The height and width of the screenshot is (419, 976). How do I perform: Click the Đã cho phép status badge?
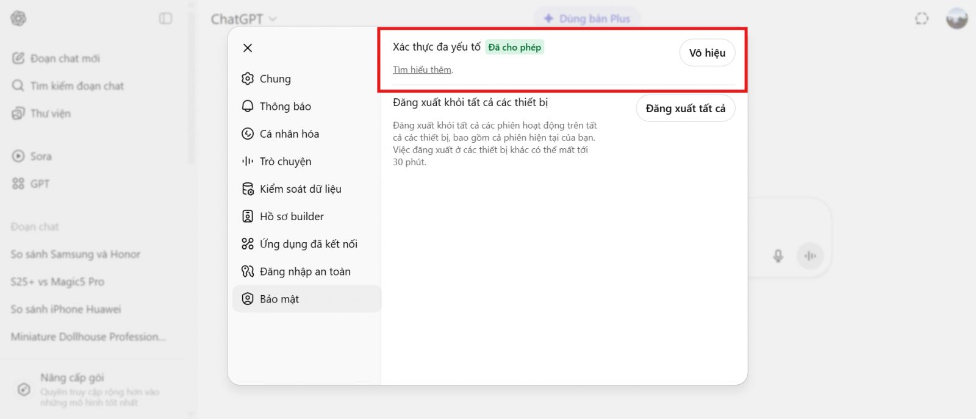[515, 48]
